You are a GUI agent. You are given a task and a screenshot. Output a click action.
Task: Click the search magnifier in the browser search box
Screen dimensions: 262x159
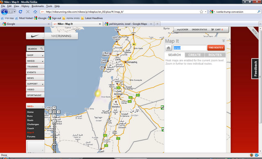click(x=259, y=12)
